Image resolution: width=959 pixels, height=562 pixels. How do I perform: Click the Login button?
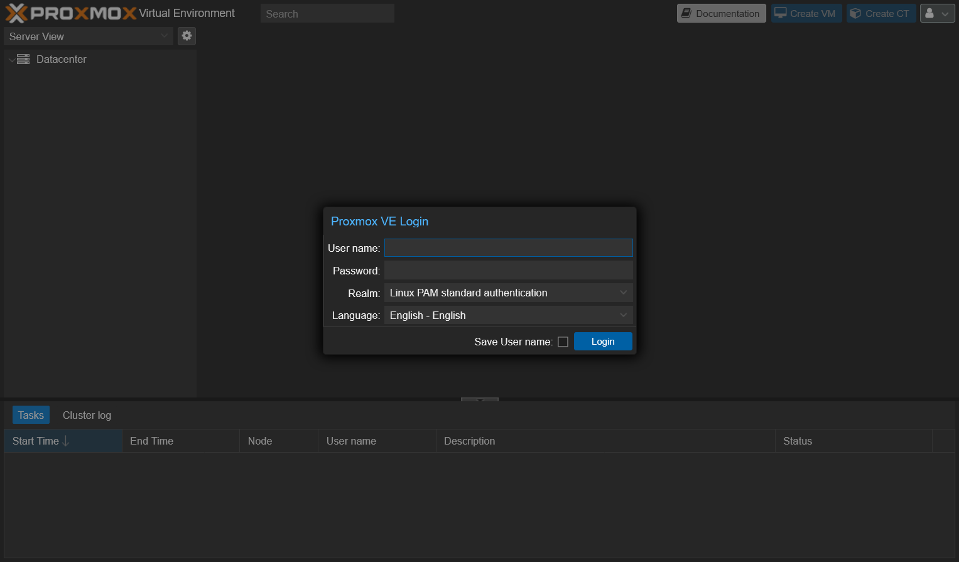coord(602,341)
